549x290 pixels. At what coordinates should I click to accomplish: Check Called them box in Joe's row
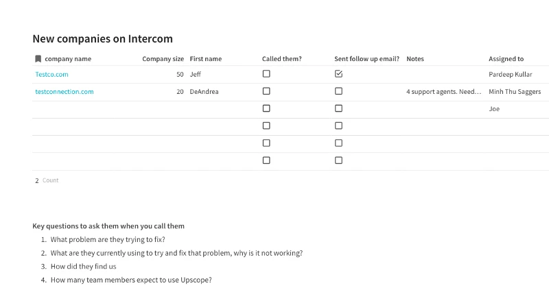coord(266,108)
